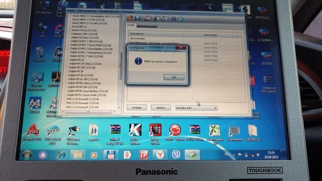Screen dimensions: 322x181
Task: Open Internet Explorer from taskbar
Action: click(x=61, y=155)
